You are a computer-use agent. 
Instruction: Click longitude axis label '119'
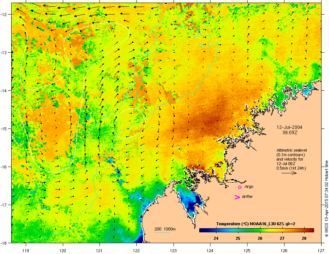(26, 250)
